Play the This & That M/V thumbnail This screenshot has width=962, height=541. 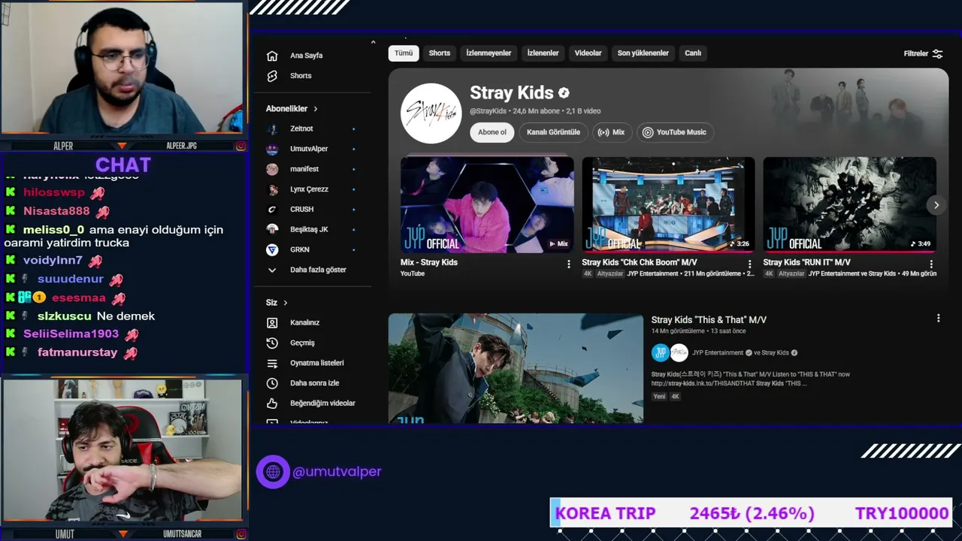516,368
